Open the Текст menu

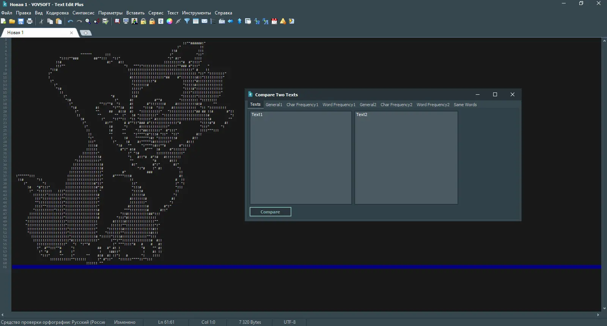(x=173, y=13)
